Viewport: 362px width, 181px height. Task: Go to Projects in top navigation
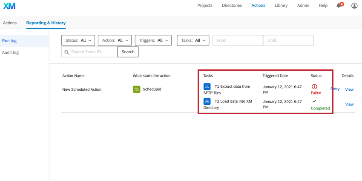205,6
